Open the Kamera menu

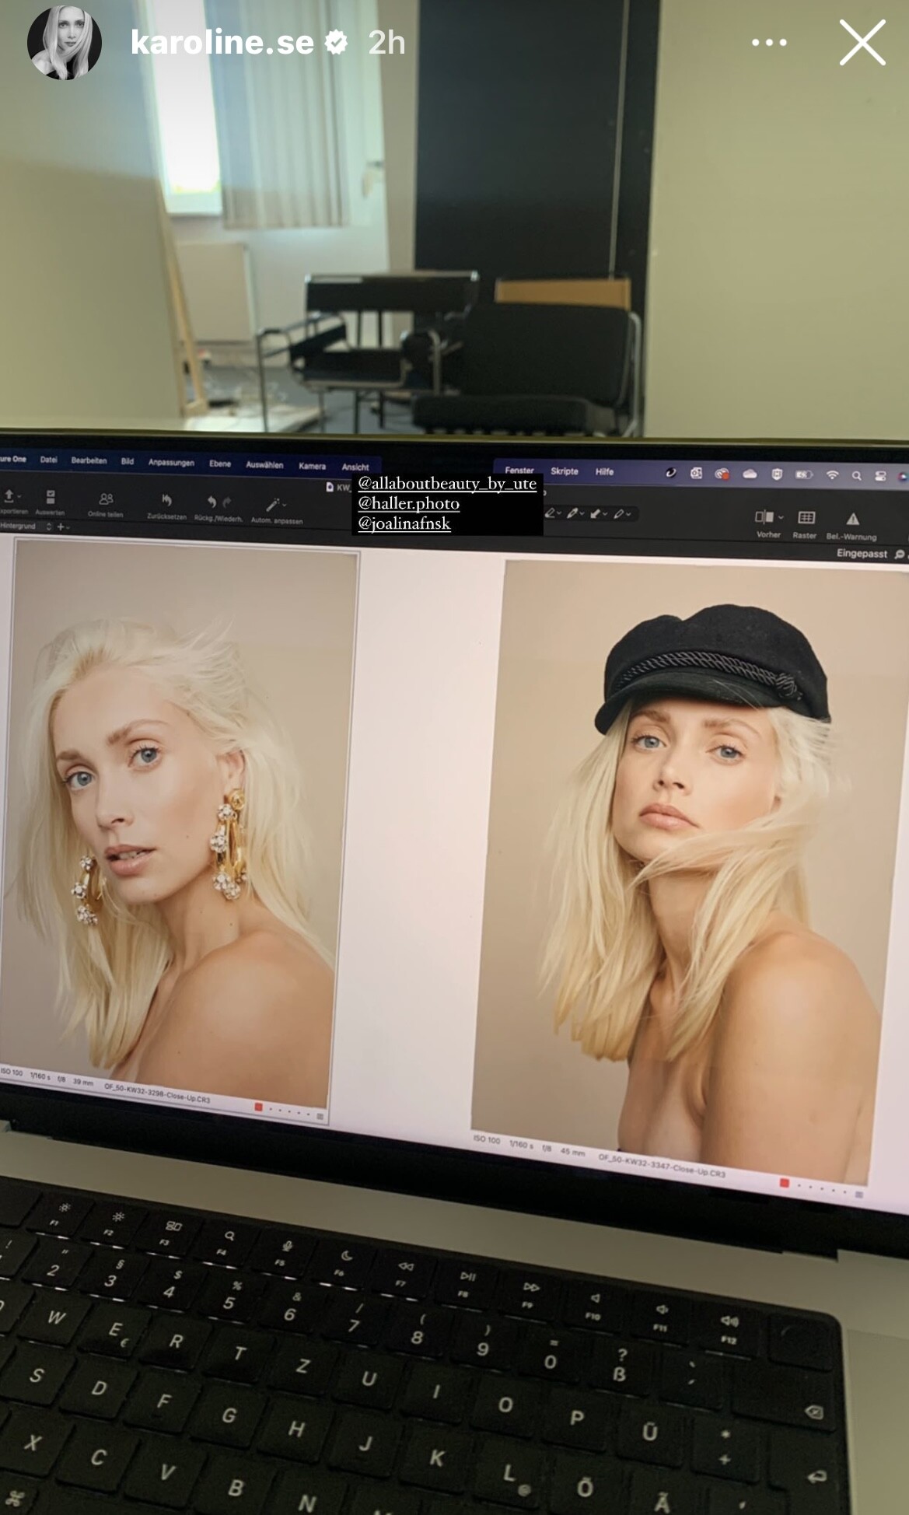tap(312, 466)
